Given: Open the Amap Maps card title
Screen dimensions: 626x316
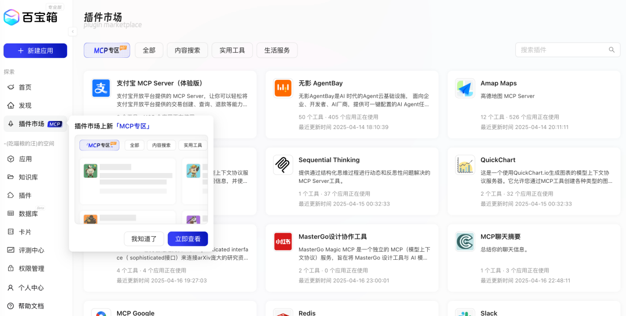Looking at the screenshot, I should coord(498,83).
